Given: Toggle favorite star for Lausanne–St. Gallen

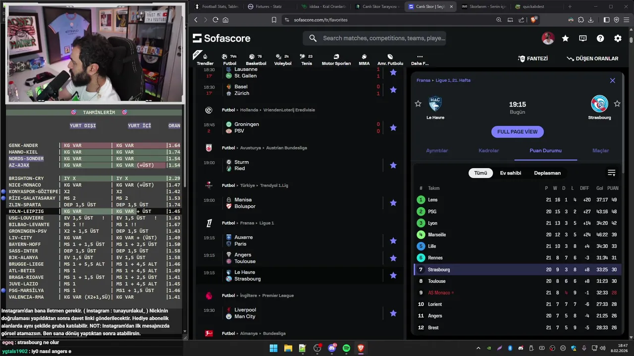Looking at the screenshot, I should pos(393,73).
